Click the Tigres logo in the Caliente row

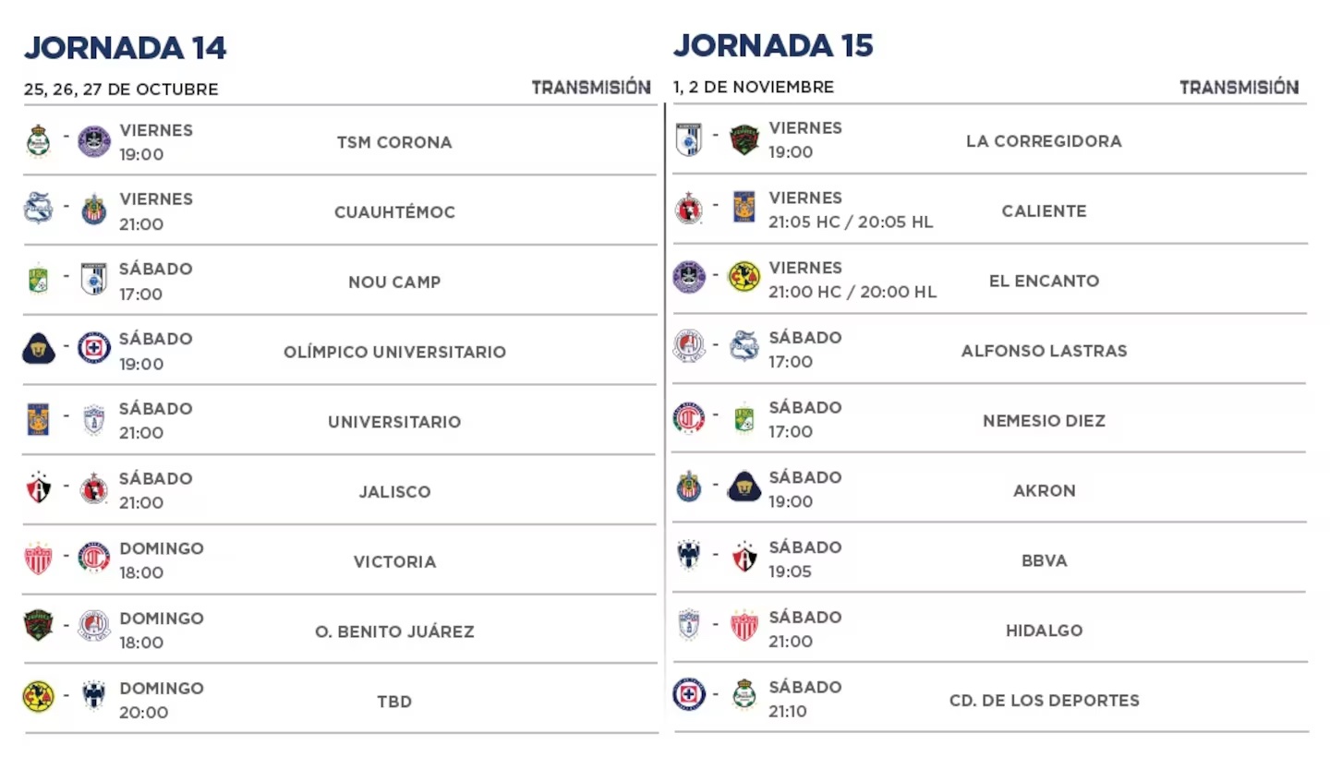click(x=744, y=209)
